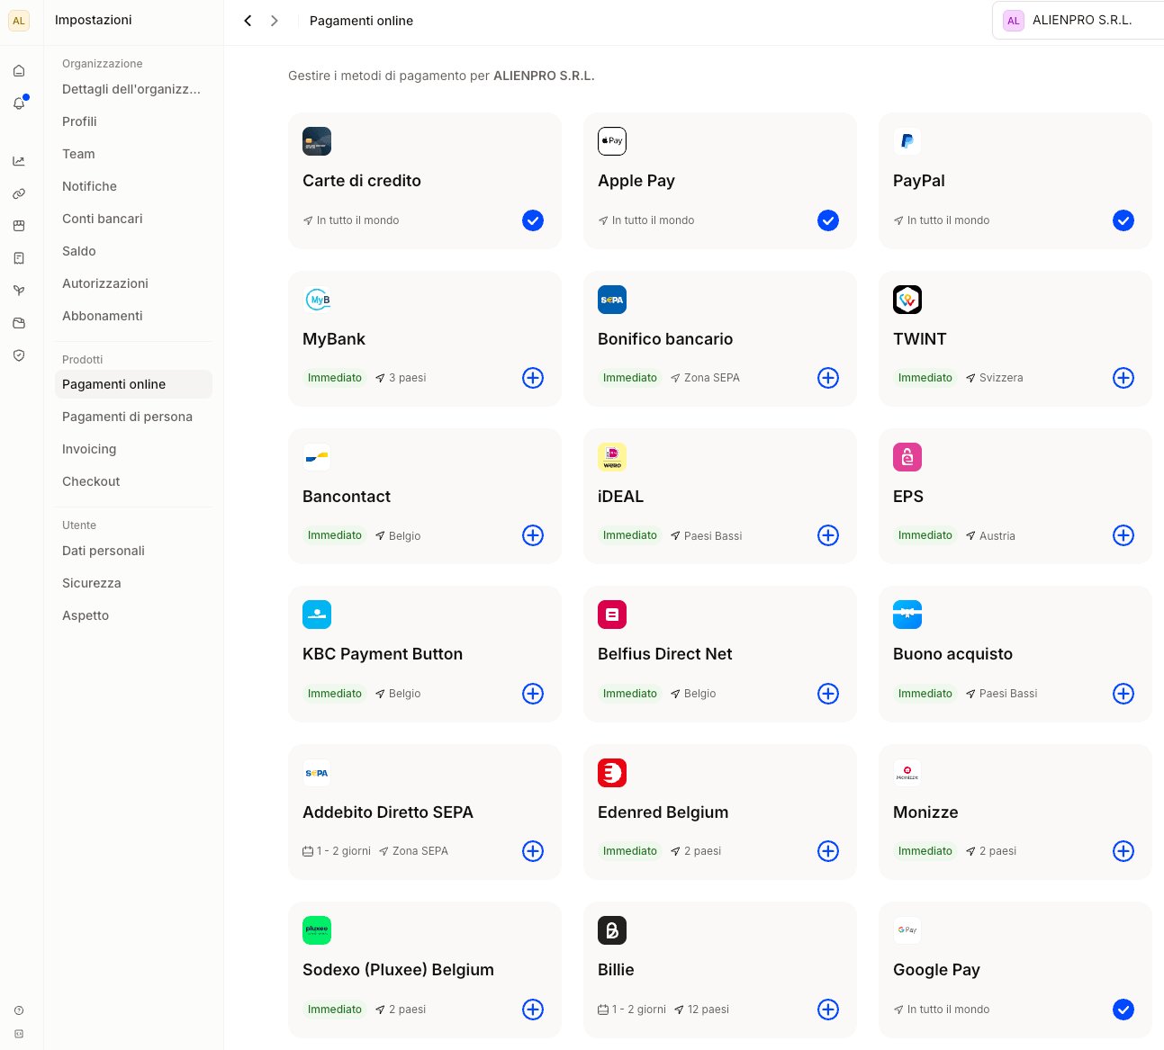Enable MyBank with the plus button
Screen dimensions: 1164x1050
coord(533,378)
